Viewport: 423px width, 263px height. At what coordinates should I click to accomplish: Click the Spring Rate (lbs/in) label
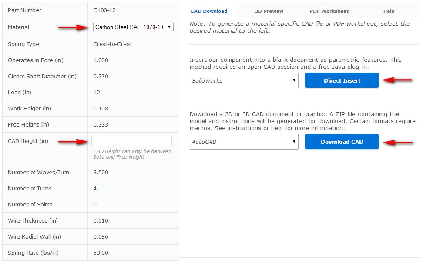click(33, 253)
